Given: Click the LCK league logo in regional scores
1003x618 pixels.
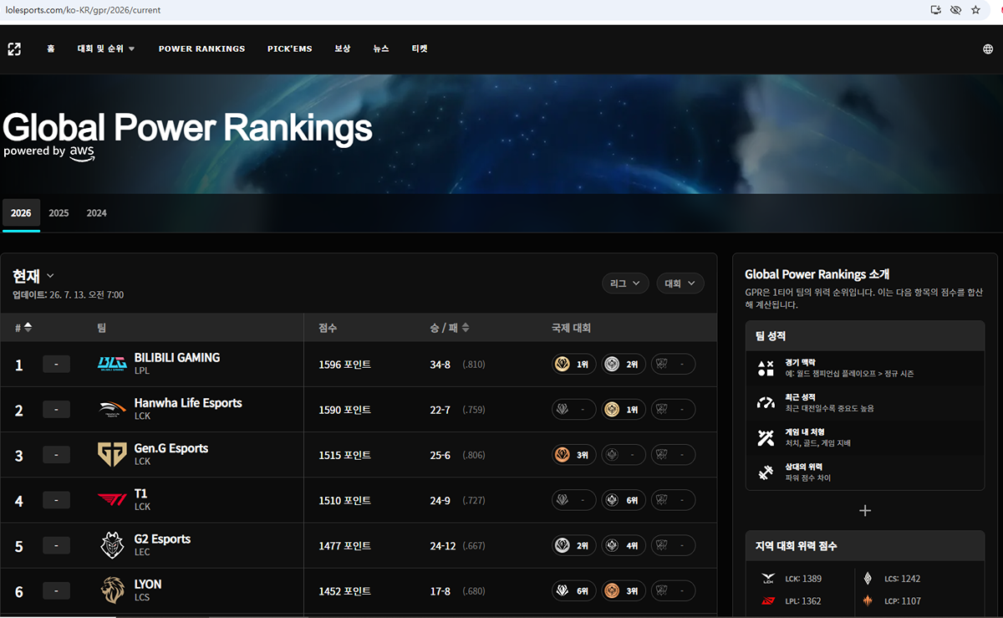Looking at the screenshot, I should [x=768, y=579].
